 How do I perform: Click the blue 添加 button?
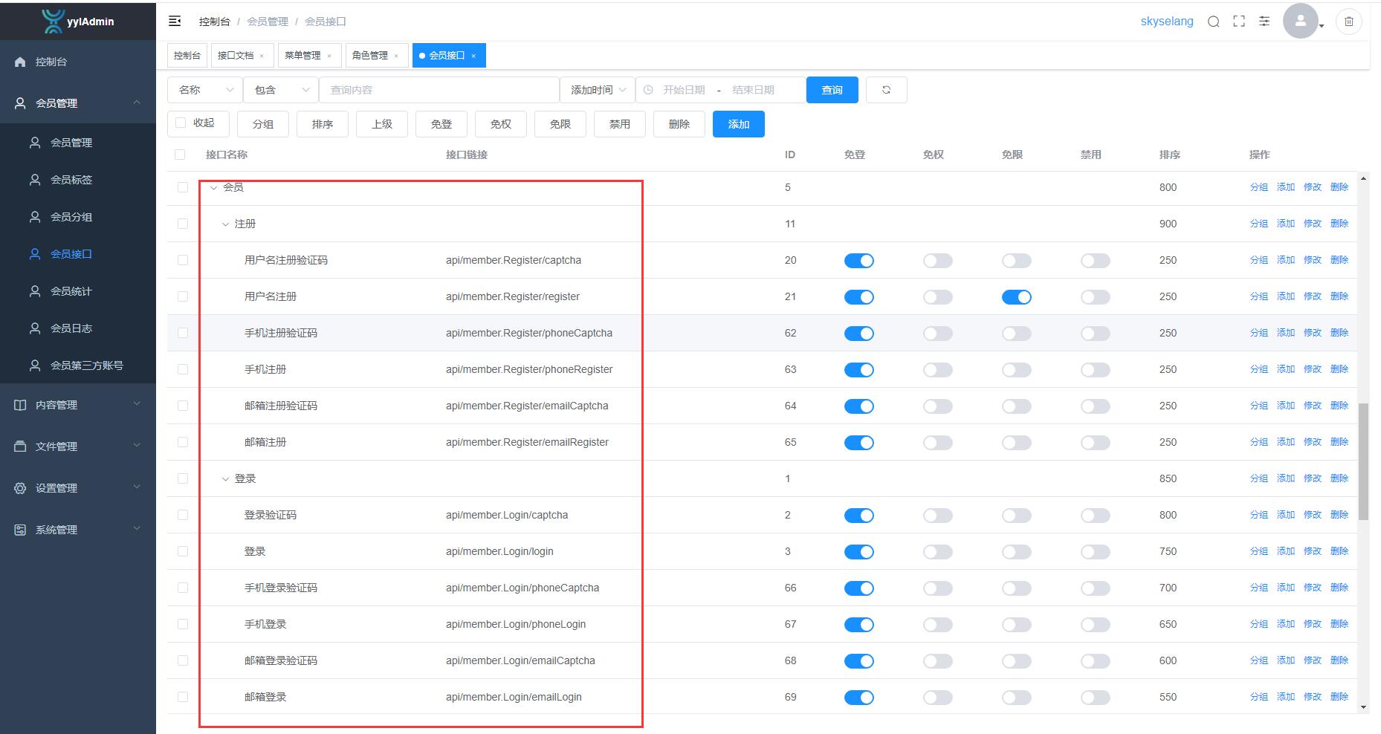click(738, 124)
